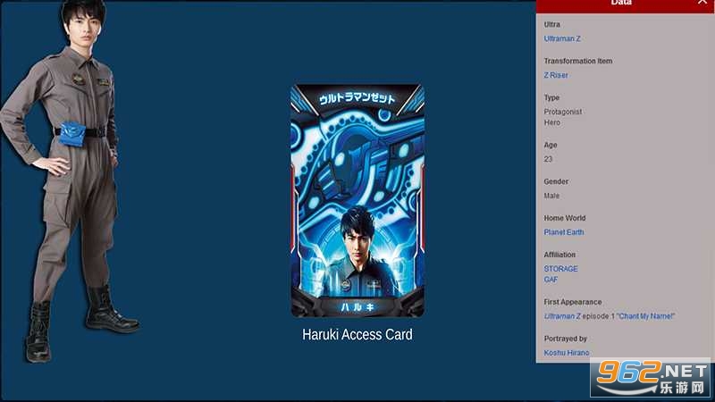Click the 962.NET watermark logo
This screenshot has height=402, width=715.
tap(651, 378)
